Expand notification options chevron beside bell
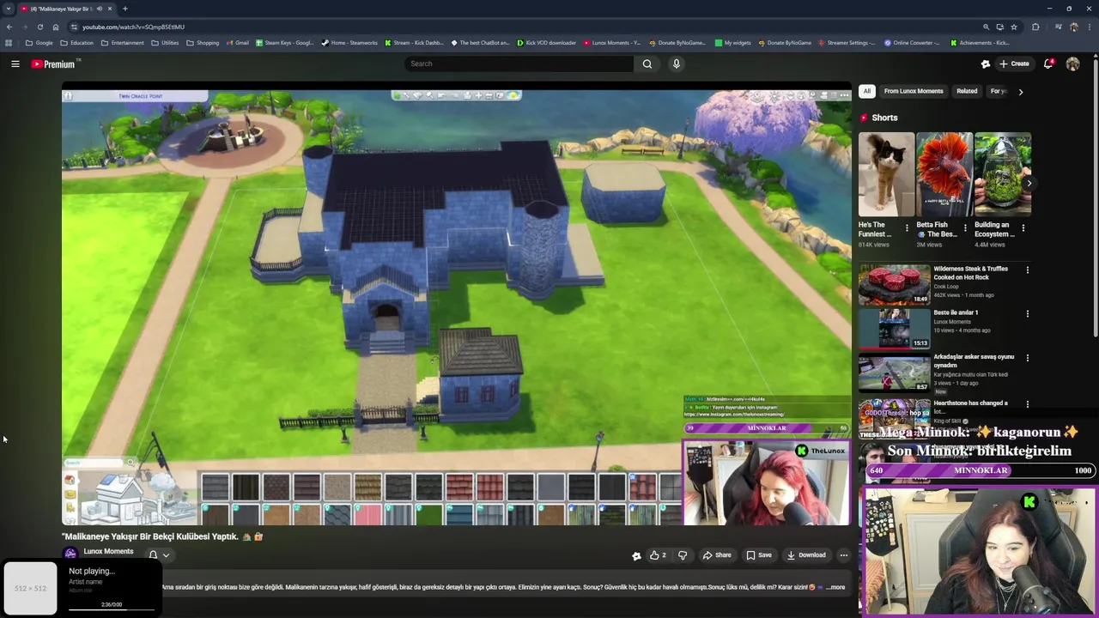 coord(166,555)
